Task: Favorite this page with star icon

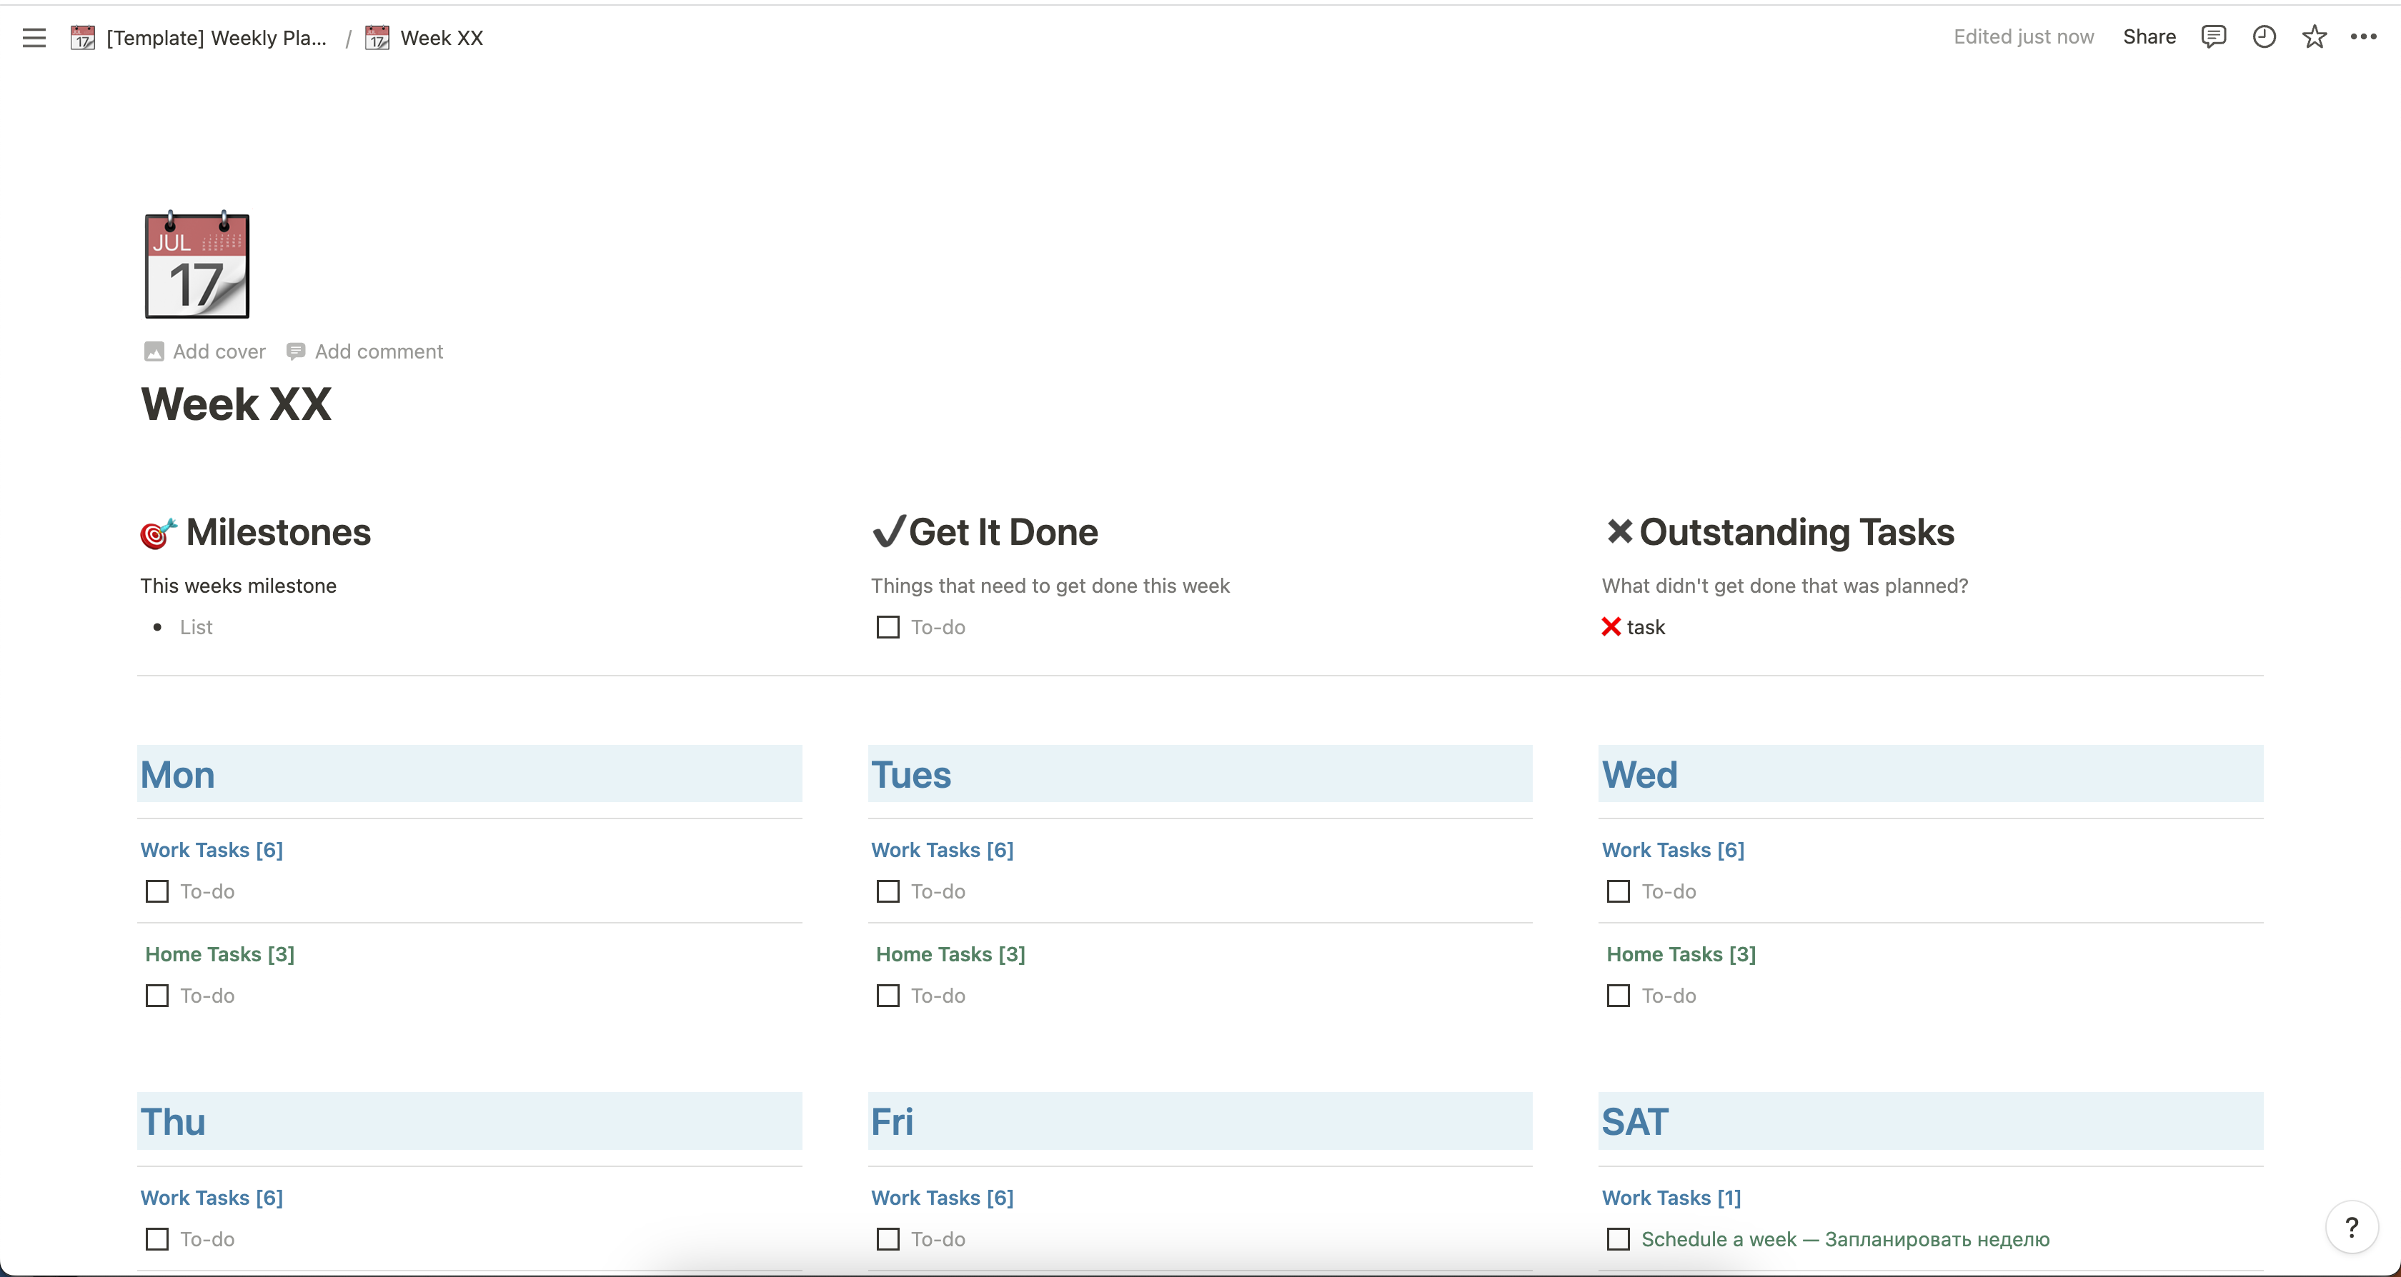Action: click(2315, 36)
